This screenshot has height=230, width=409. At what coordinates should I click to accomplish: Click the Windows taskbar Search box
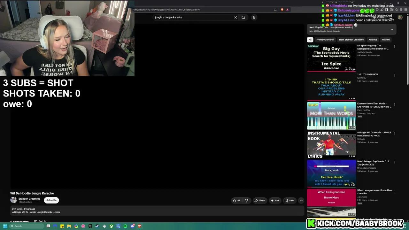point(27,226)
